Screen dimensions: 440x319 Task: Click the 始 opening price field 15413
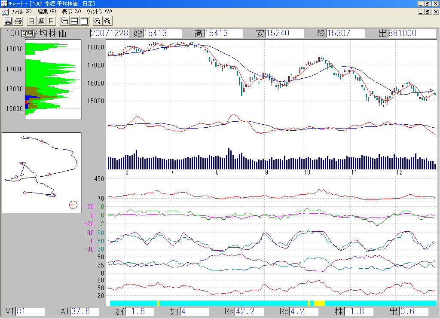tap(162, 33)
